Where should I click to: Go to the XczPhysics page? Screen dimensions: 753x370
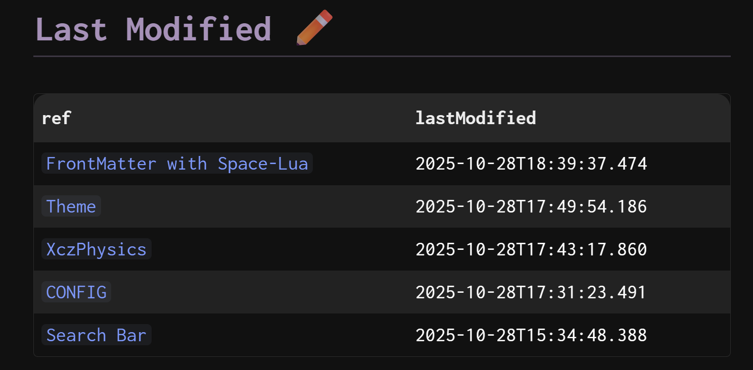pos(96,249)
